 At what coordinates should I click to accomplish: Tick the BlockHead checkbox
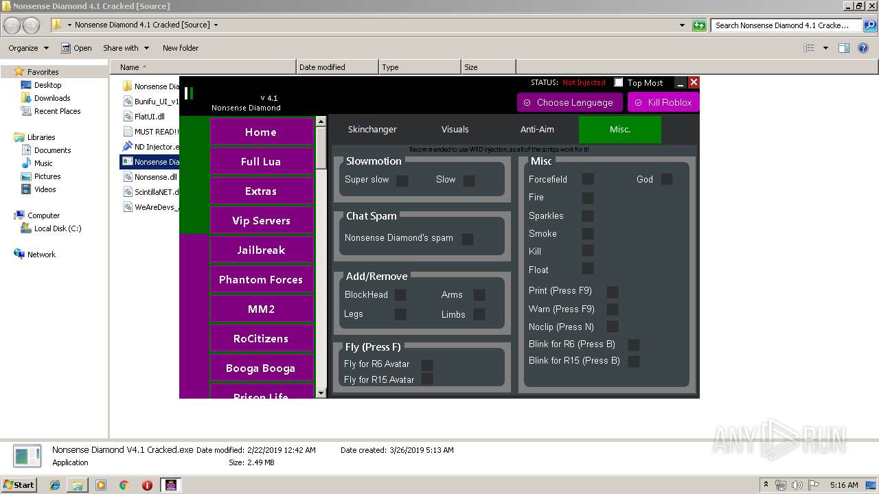click(x=400, y=294)
